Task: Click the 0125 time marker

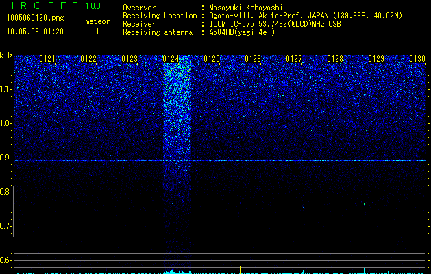Action: [x=212, y=59]
